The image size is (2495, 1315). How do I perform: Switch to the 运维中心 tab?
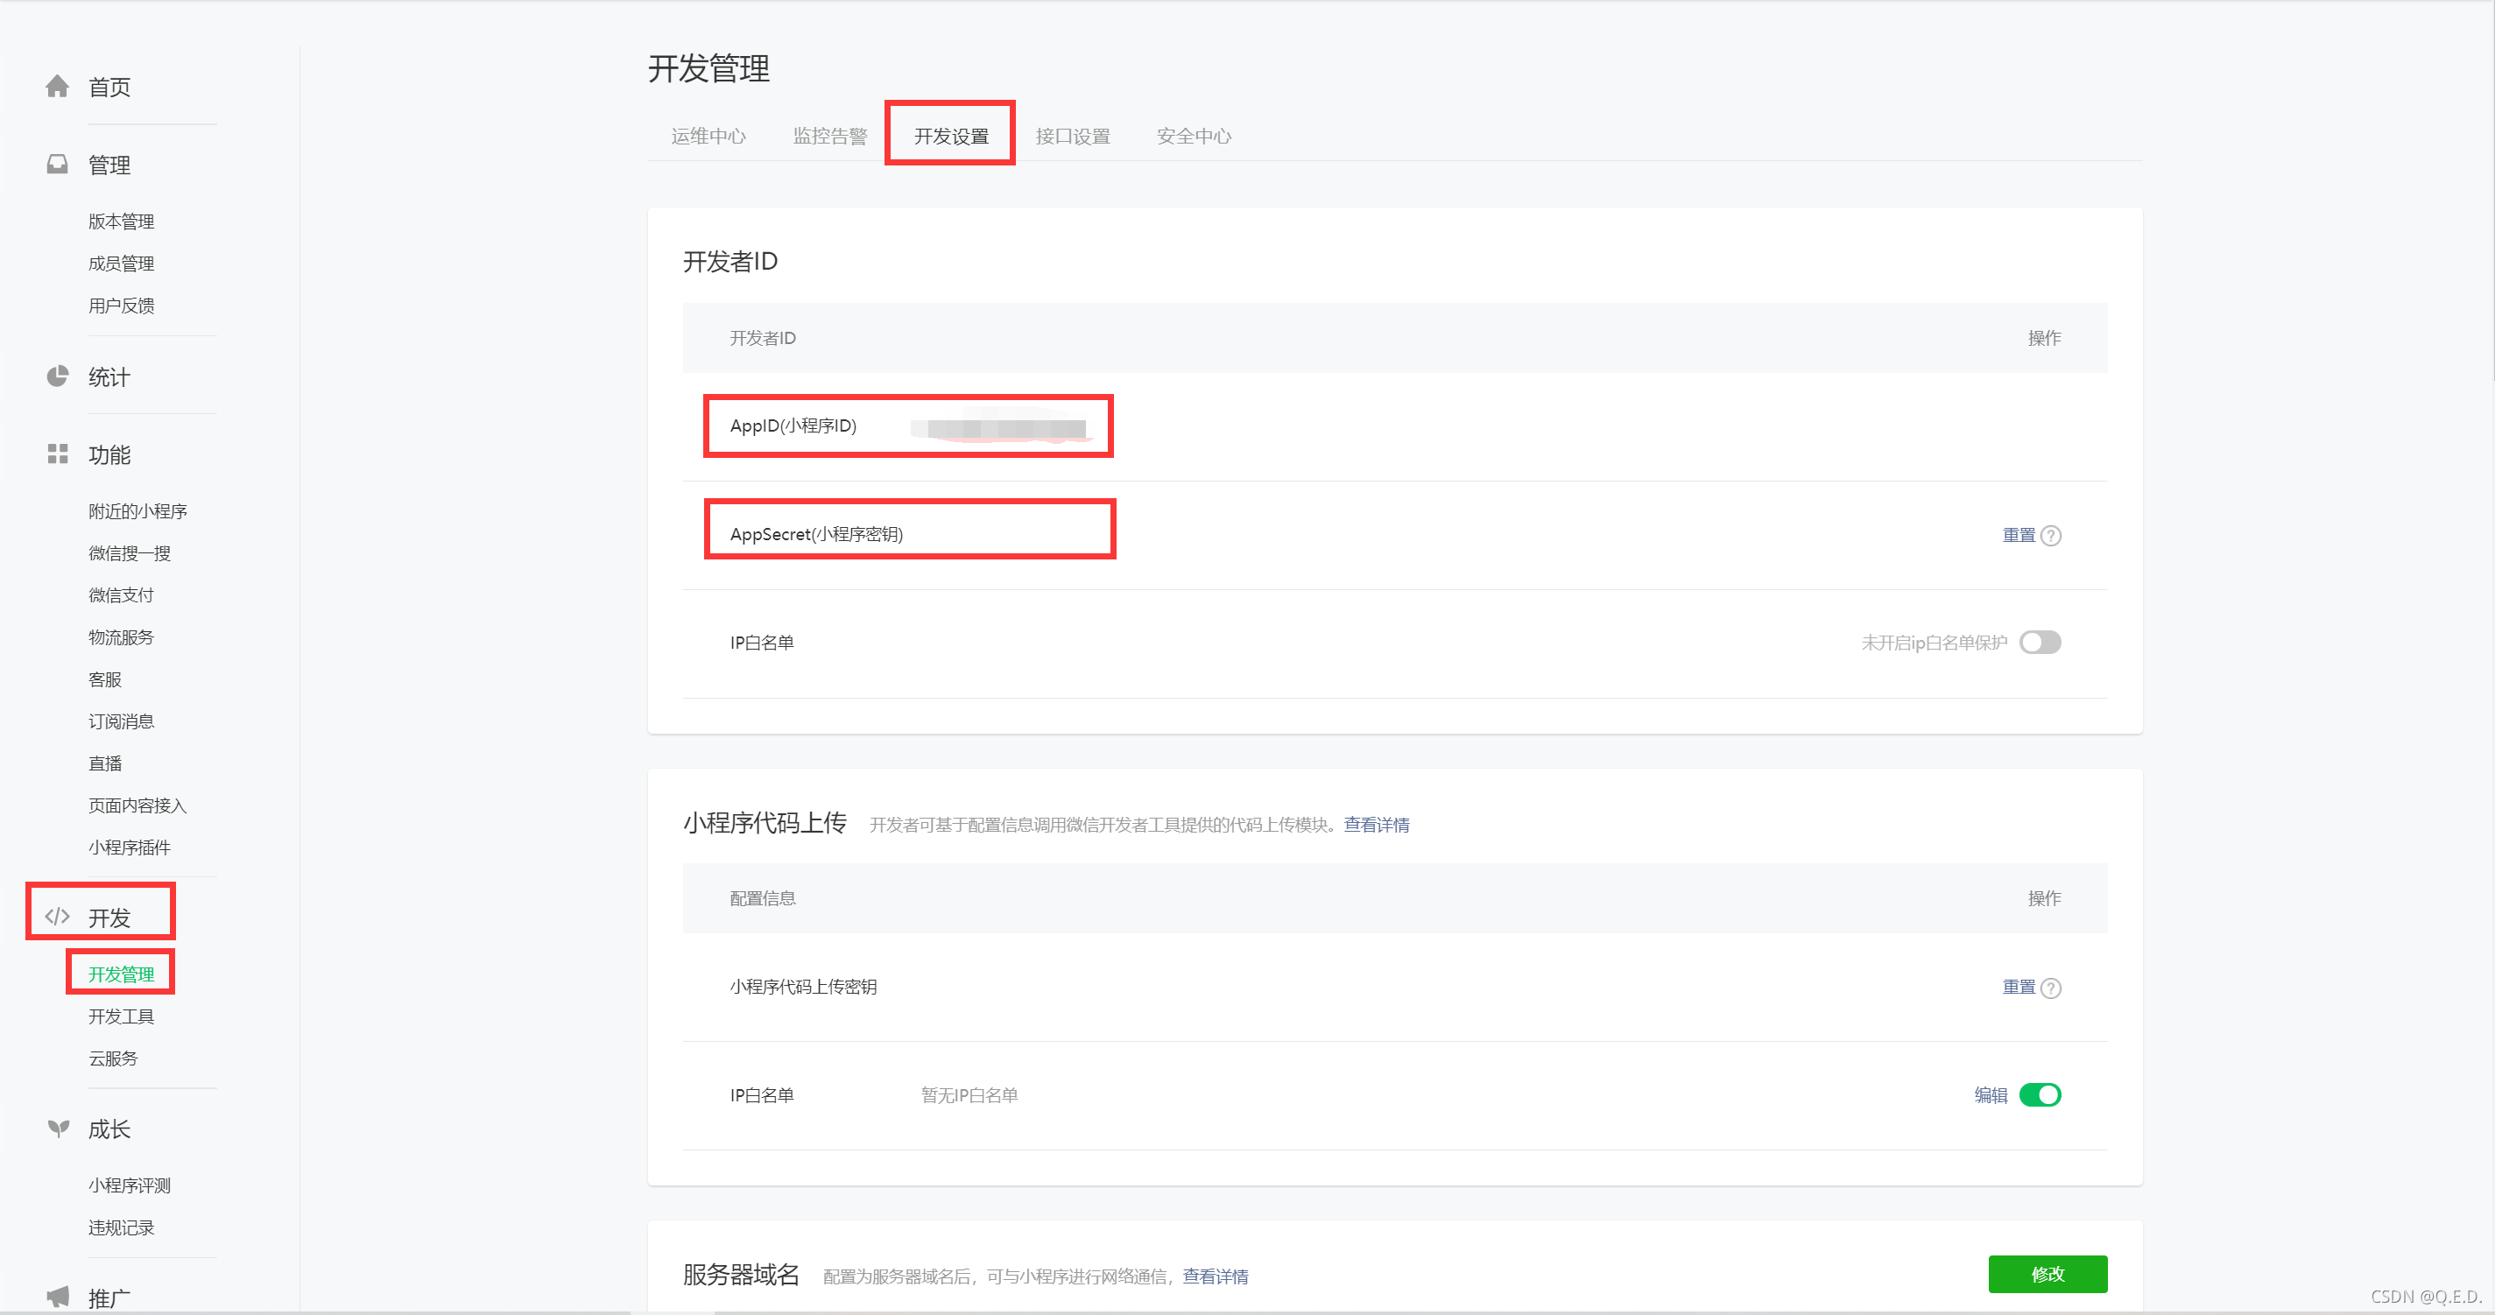coord(708,136)
